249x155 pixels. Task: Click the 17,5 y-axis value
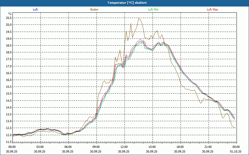point(9,59)
